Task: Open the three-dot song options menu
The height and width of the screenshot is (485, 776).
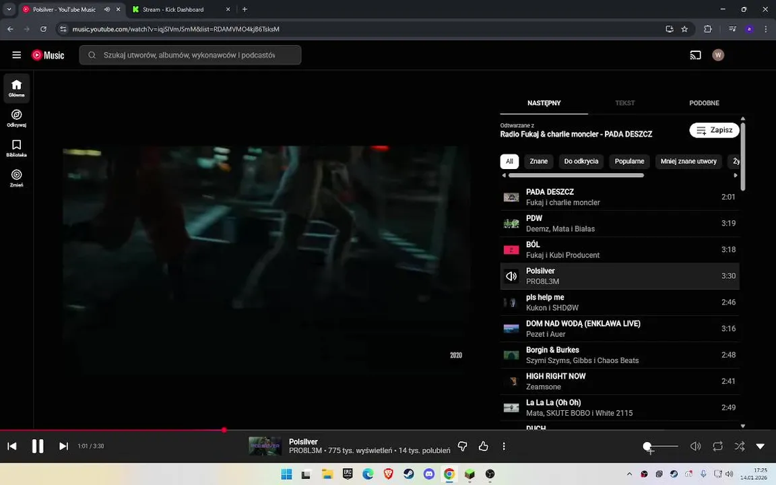Action: pos(504,446)
